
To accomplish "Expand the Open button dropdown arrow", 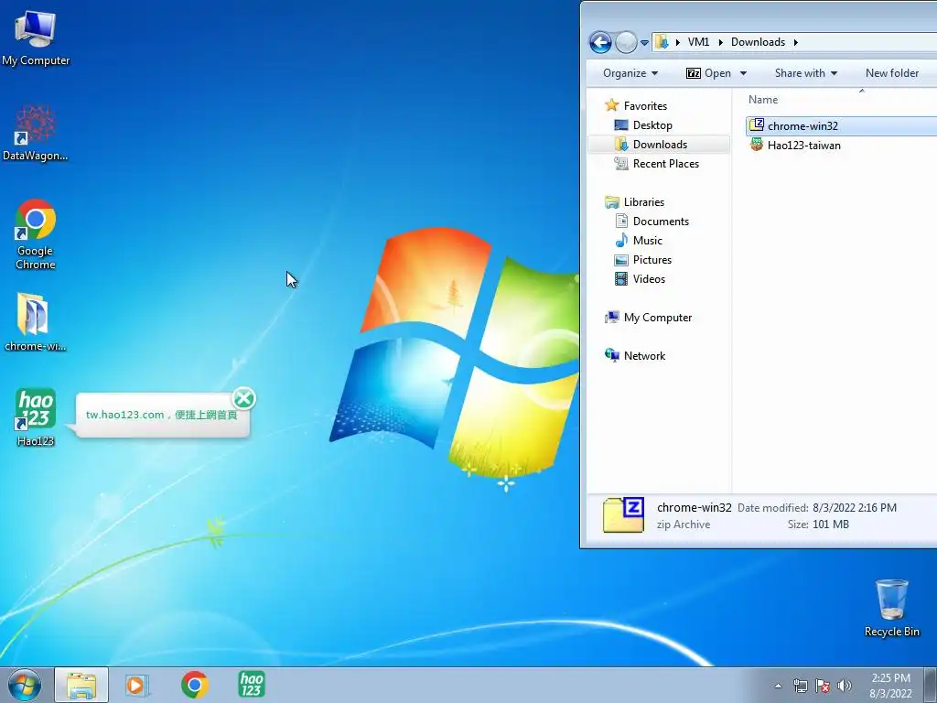I will [743, 73].
